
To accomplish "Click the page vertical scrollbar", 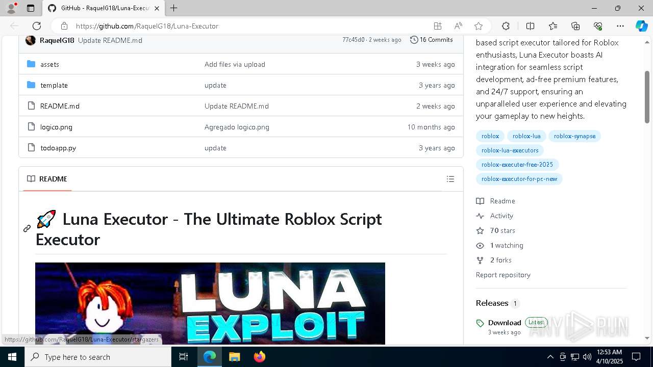I will click(647, 97).
